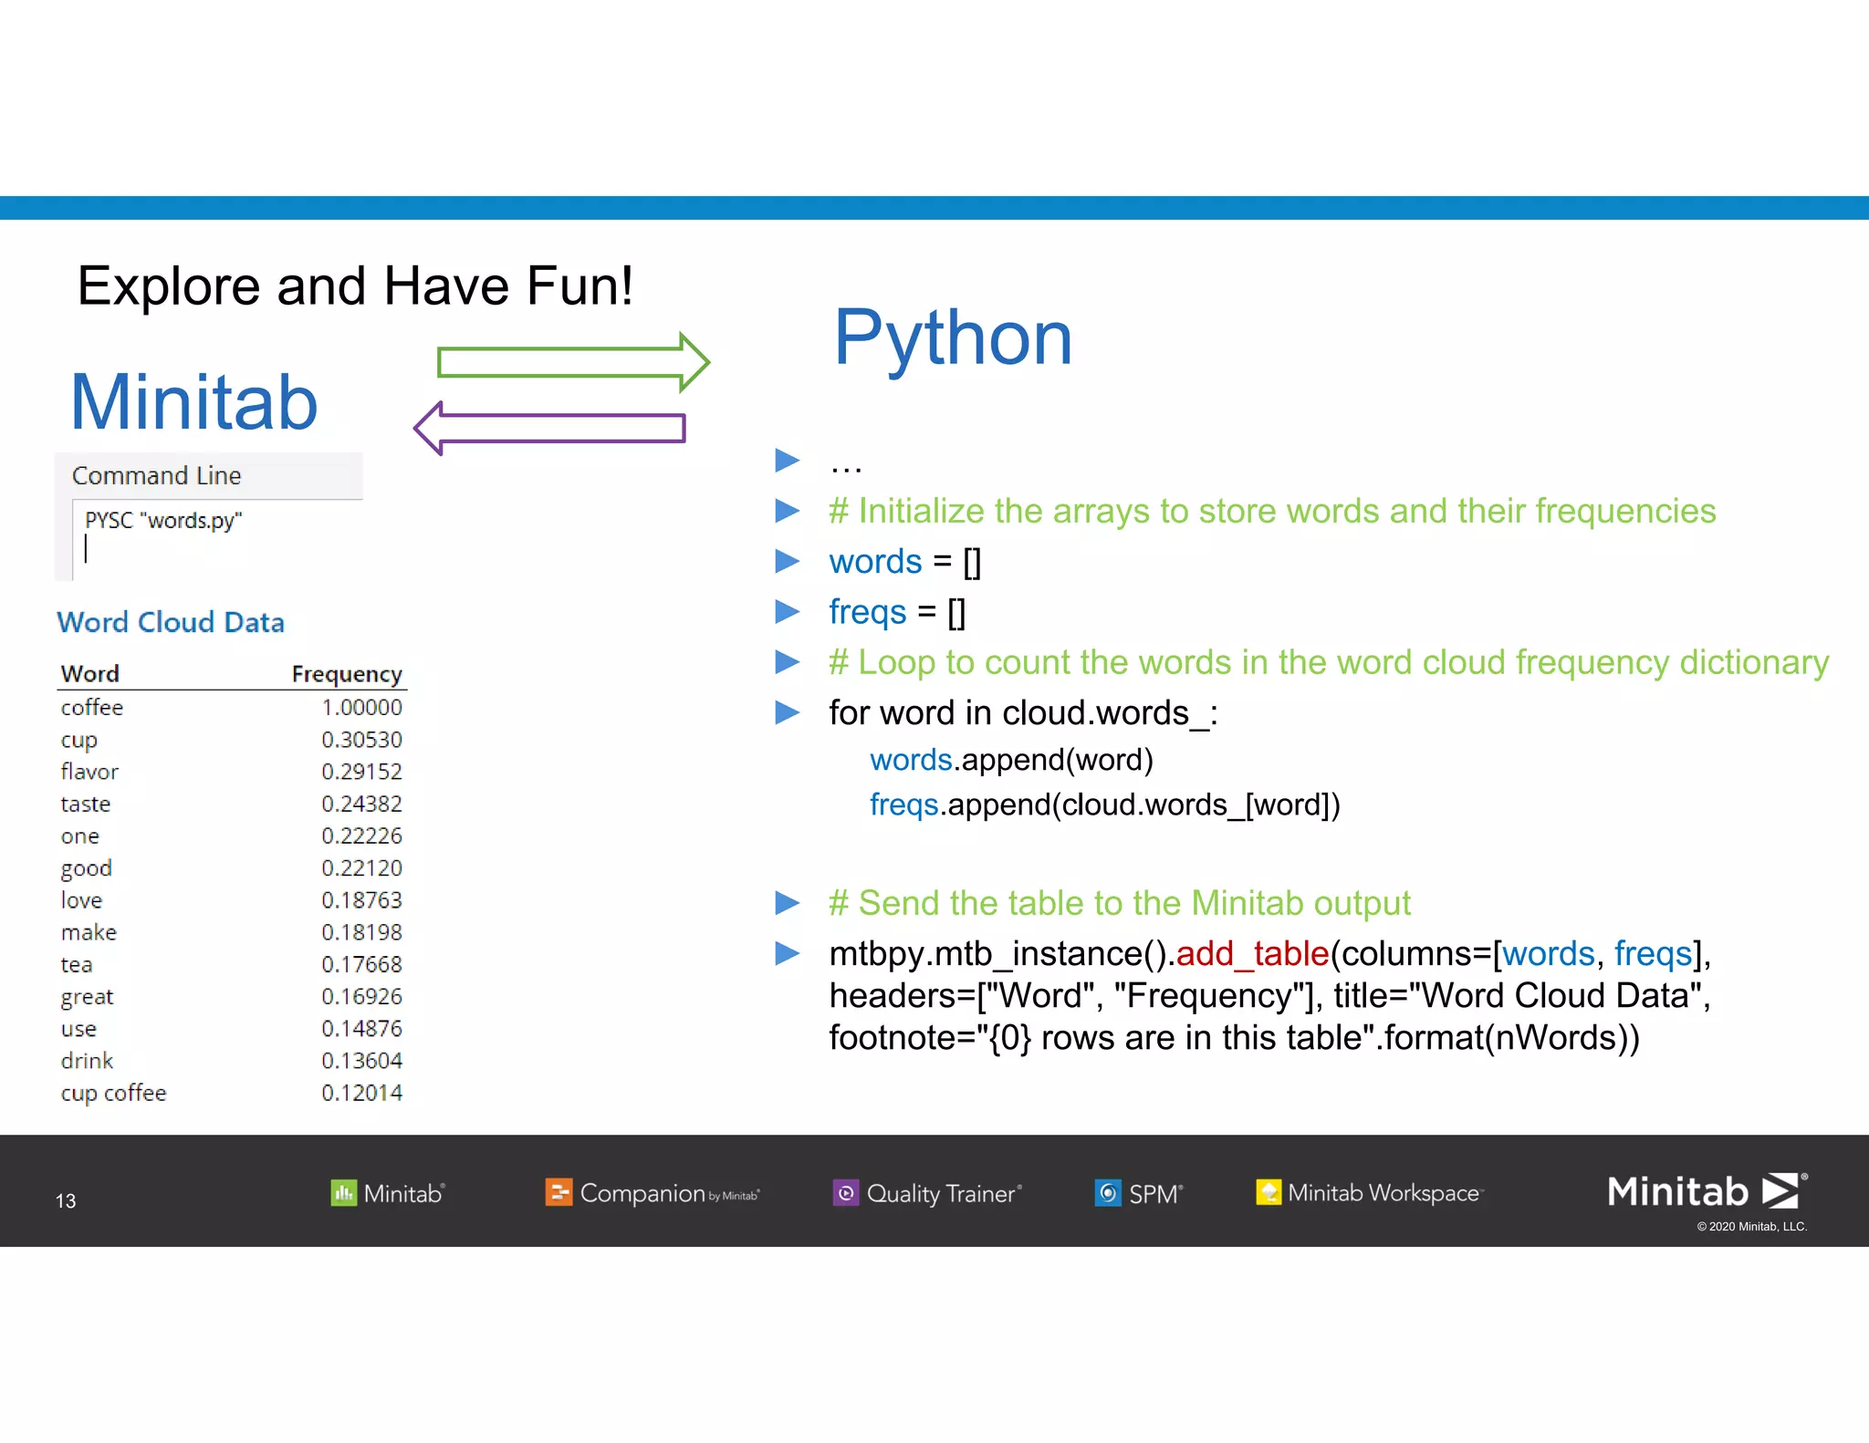Select the frequency value 0.16926
The image size is (1869, 1443).
coord(361,996)
